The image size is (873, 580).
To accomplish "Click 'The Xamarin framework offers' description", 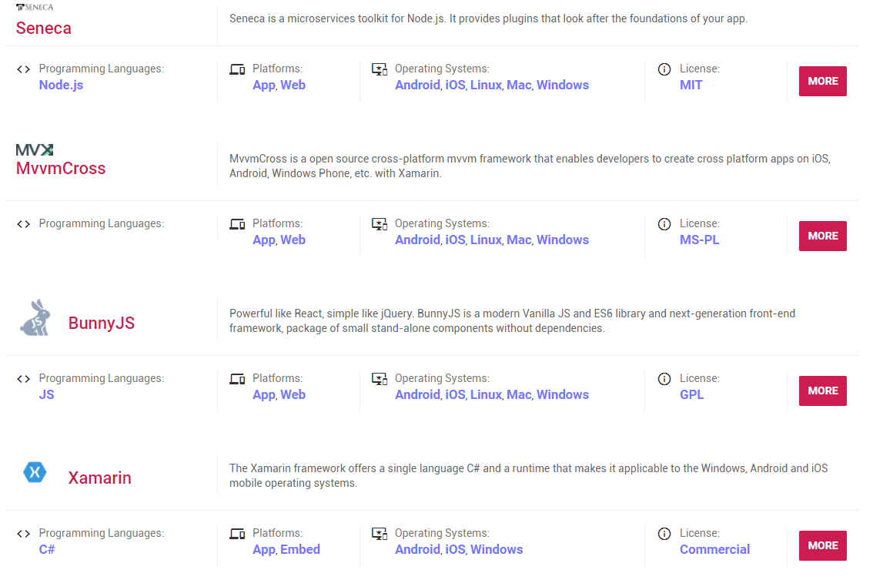I will [x=528, y=476].
